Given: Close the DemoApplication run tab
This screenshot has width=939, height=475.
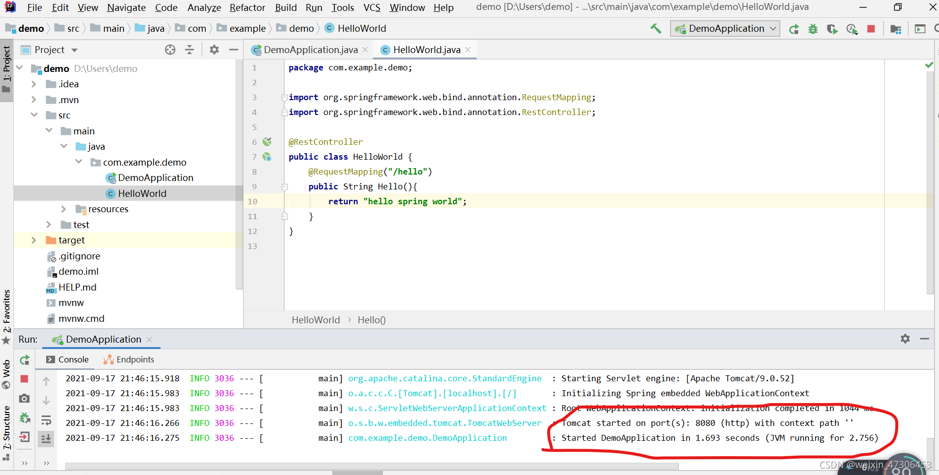Looking at the screenshot, I should 149,340.
